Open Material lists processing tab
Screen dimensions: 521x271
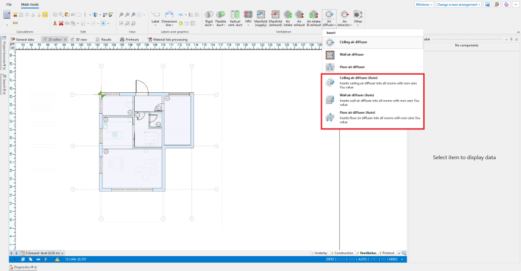(167, 40)
